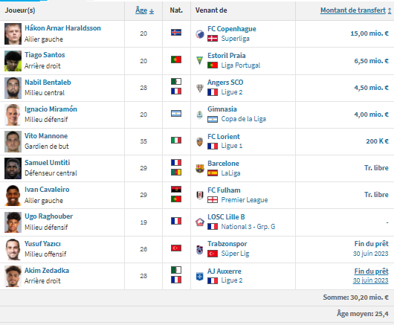394x325 pixels.
Task: Click Fin du prêt link for Zedadka
Action: (371, 271)
